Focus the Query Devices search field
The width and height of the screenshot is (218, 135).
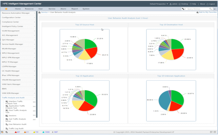tap(198, 9)
